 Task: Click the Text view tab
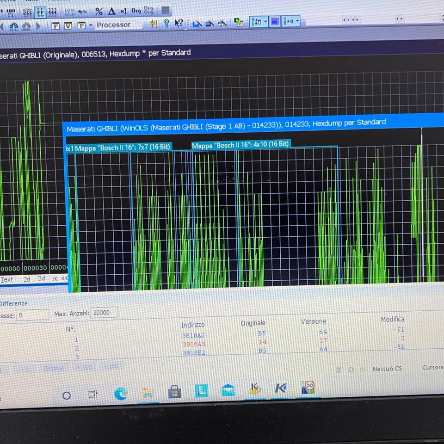pos(7,280)
